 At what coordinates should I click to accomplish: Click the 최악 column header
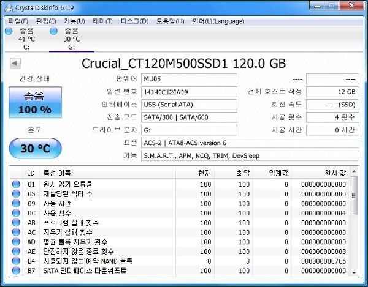(234, 173)
